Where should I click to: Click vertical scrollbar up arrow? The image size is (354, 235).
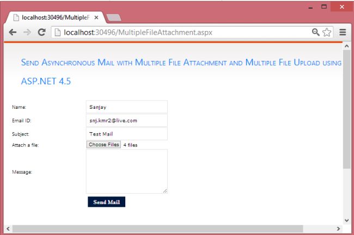point(347,46)
